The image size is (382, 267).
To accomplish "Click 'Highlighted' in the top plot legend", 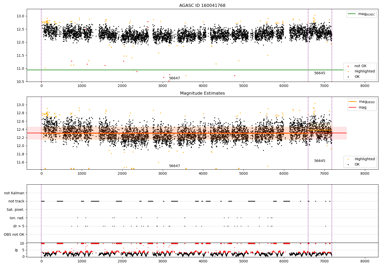I will pyautogui.click(x=365, y=71).
